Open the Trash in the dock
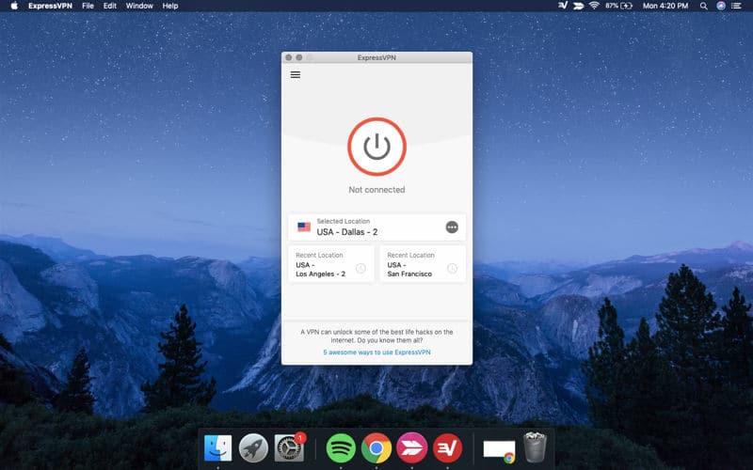The width and height of the screenshot is (753, 470). point(535,447)
